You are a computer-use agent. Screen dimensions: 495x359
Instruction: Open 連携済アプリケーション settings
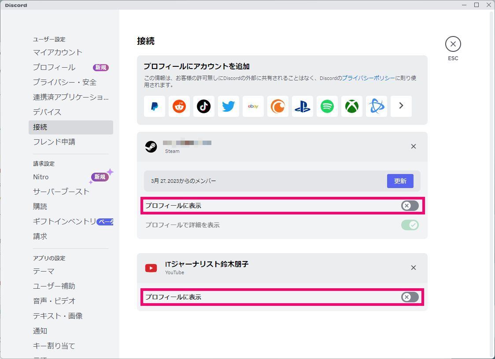click(71, 97)
